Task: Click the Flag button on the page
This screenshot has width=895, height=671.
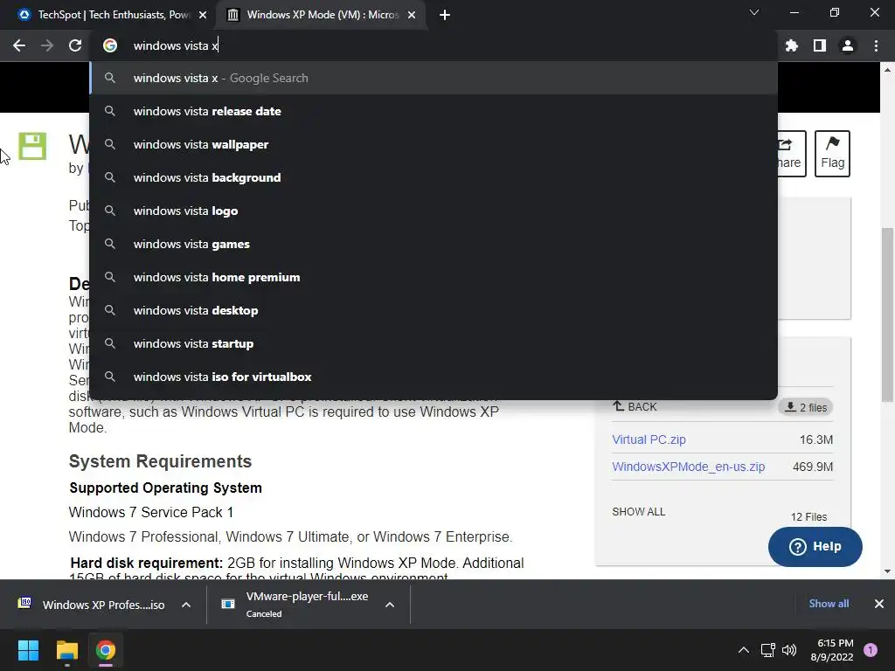Action: [832, 154]
